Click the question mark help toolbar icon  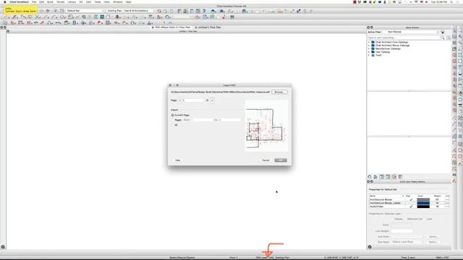(204, 11)
